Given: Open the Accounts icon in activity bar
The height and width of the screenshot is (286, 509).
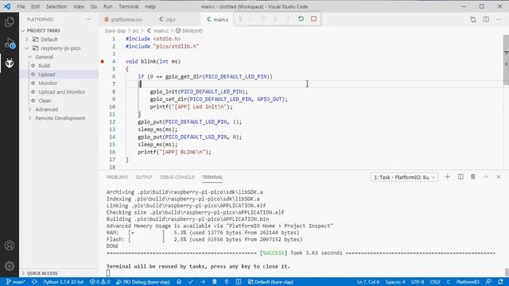Looking at the screenshot, I should click(x=10, y=245).
